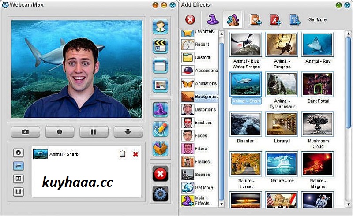Choose the Animal - Tyrannosaur thumbnail
353x216 pixels.
pos(282,84)
